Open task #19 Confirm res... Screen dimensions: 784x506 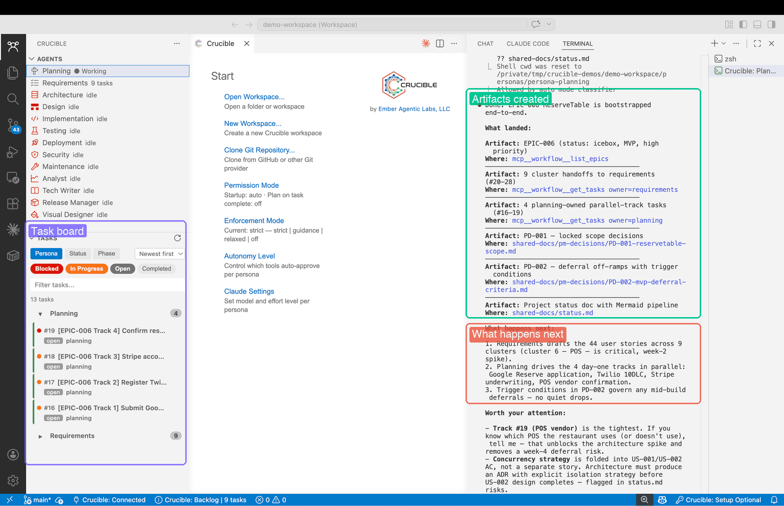coord(108,335)
